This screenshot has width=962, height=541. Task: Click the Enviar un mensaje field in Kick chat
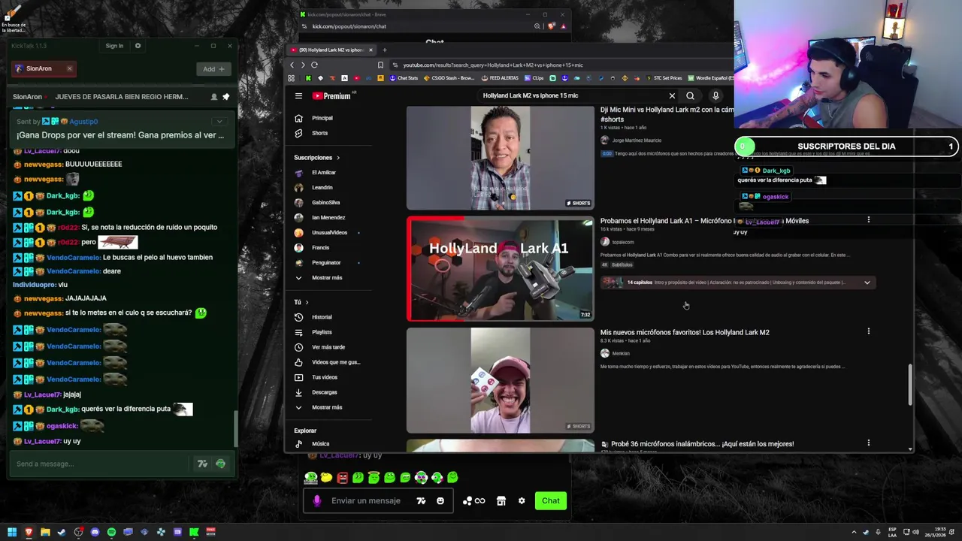(x=366, y=501)
